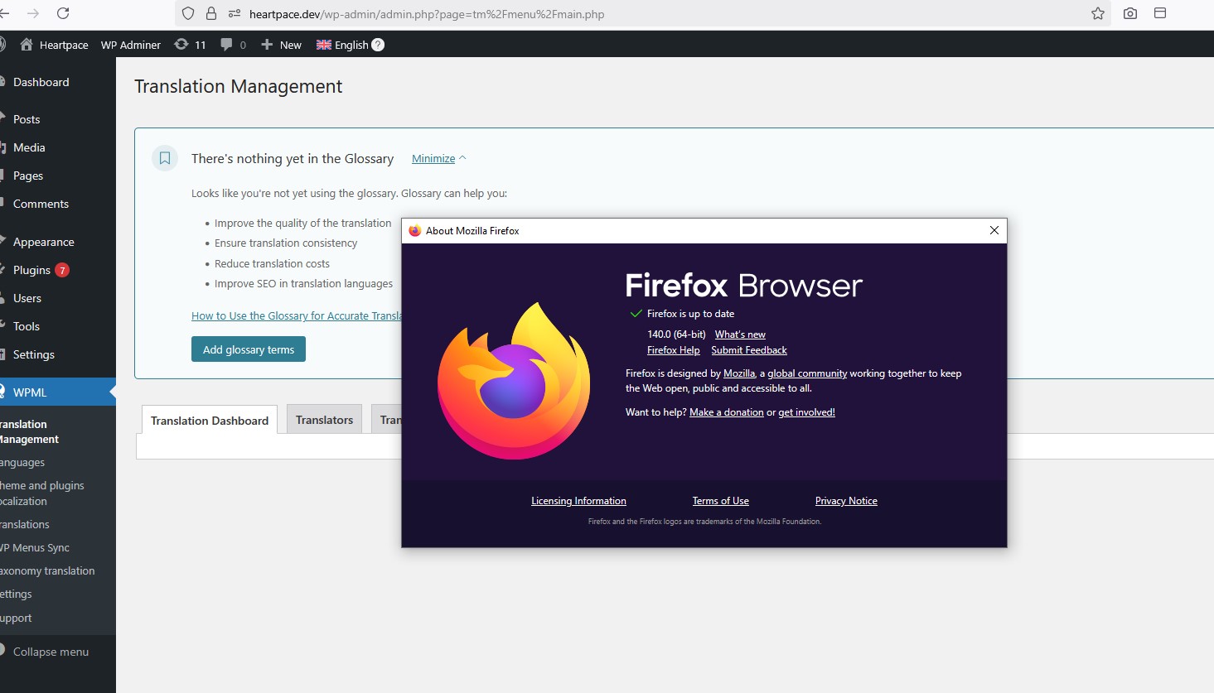Screen dimensions: 1214x693
Task: Open How to Use the Glossary link
Action: pos(297,315)
